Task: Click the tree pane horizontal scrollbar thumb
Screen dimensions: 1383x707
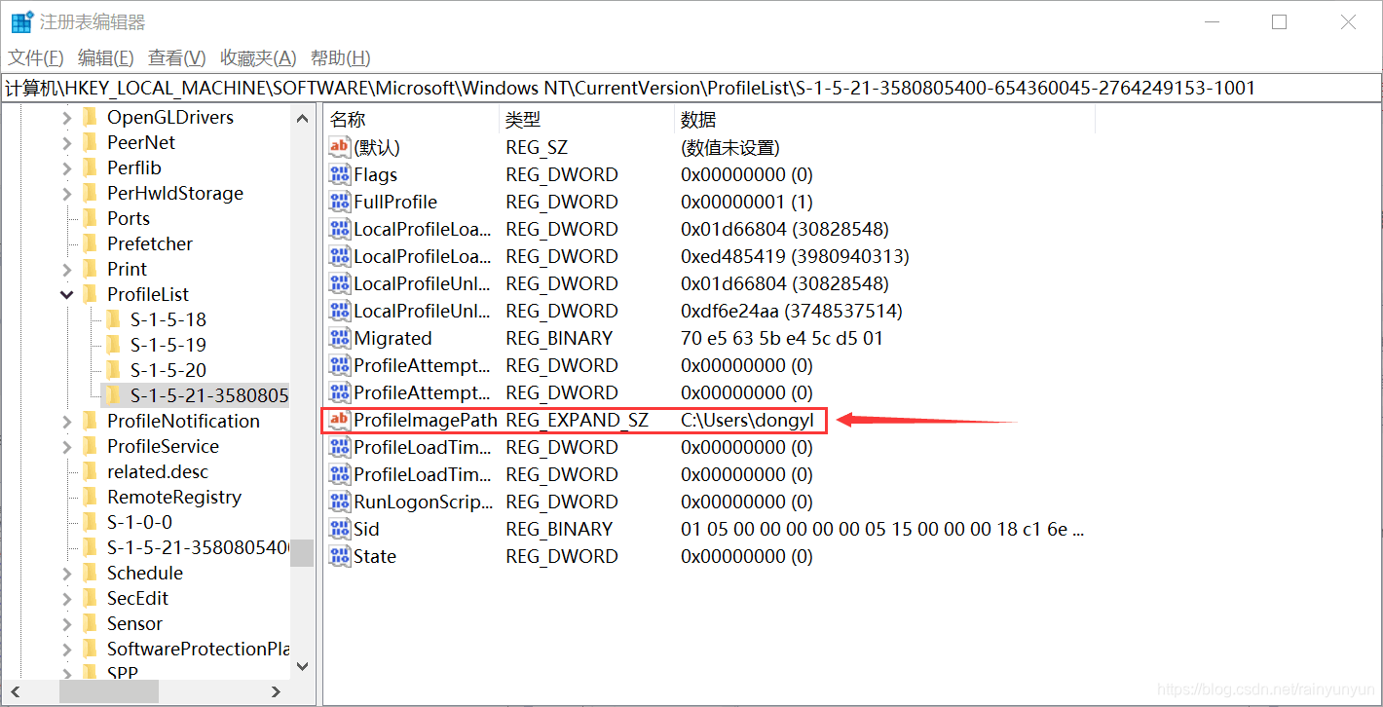Action: pos(108,691)
